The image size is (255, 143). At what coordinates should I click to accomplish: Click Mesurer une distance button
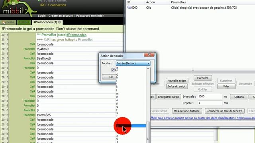187,111
